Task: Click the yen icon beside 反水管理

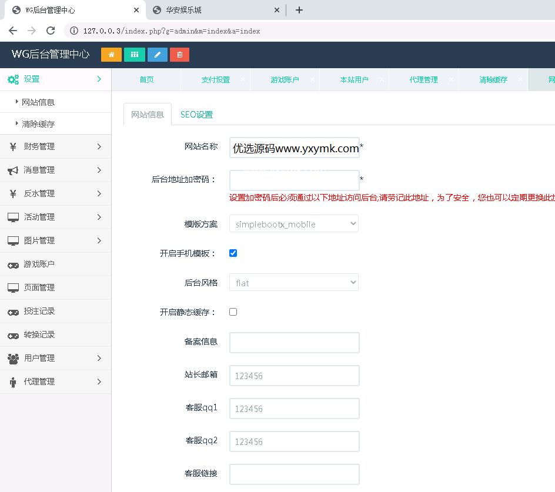Action: 13,193
